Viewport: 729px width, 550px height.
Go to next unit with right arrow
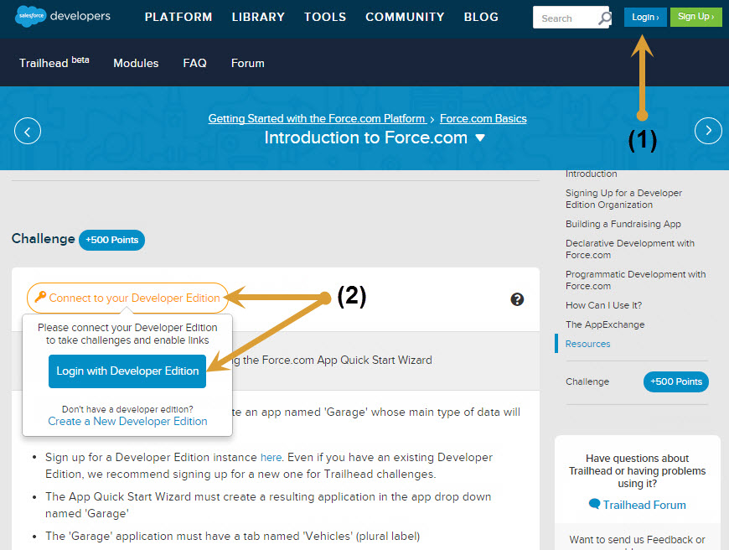pos(708,131)
